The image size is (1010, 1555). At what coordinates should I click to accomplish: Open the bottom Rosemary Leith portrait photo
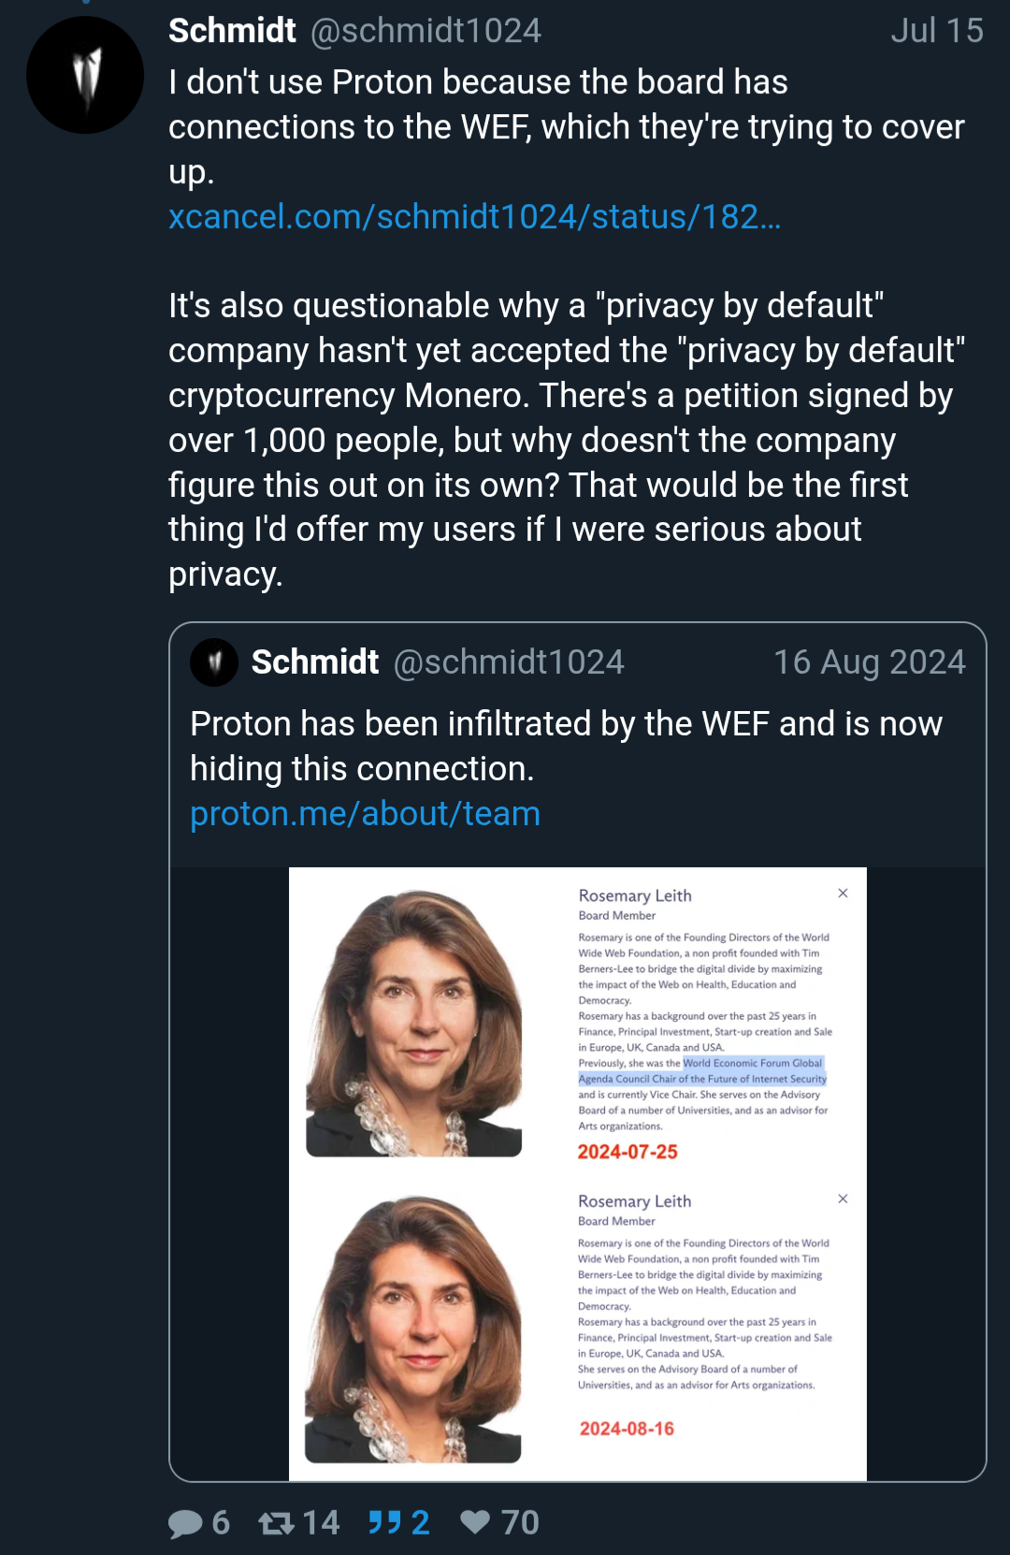[x=413, y=1330]
